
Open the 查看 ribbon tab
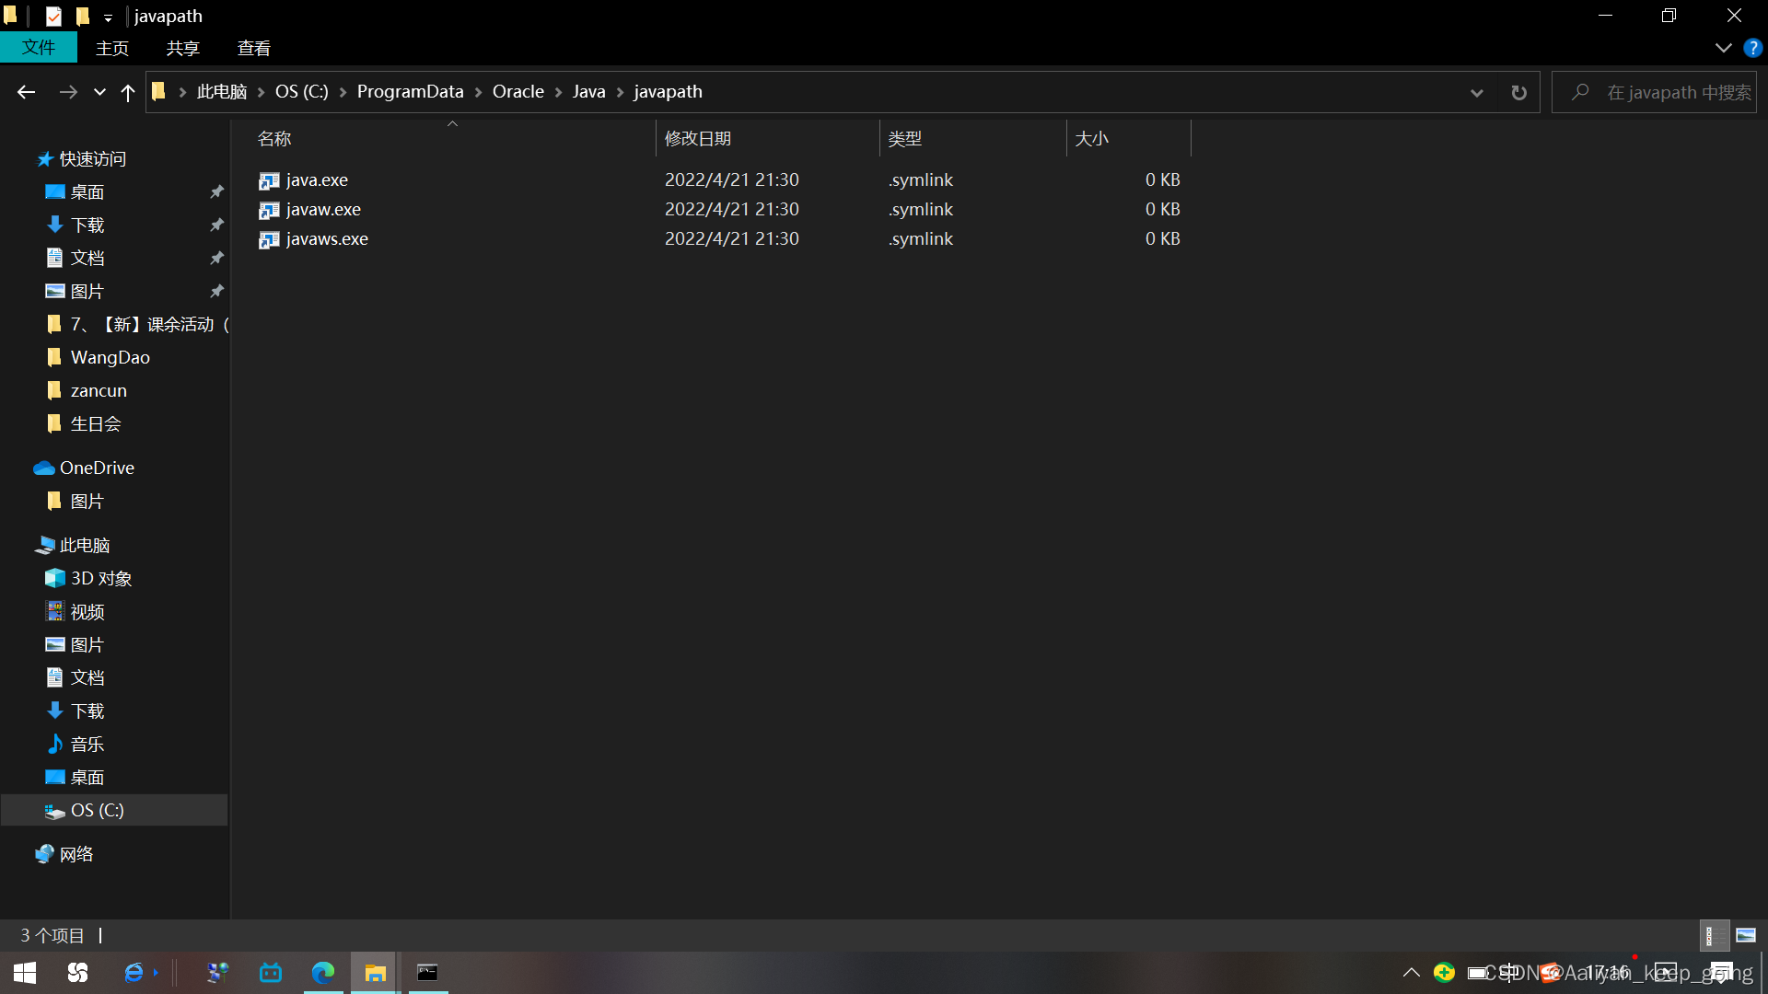pyautogui.click(x=253, y=48)
